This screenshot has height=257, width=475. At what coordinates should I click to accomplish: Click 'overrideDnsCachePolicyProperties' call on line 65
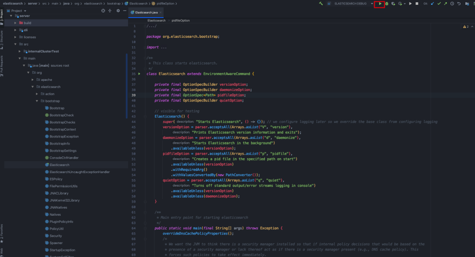(x=195, y=234)
